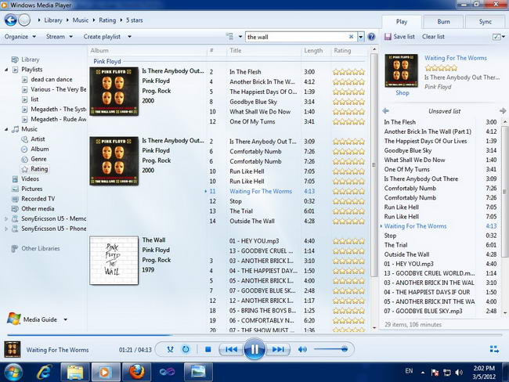Open the Stream dropdown menu

tap(59, 37)
